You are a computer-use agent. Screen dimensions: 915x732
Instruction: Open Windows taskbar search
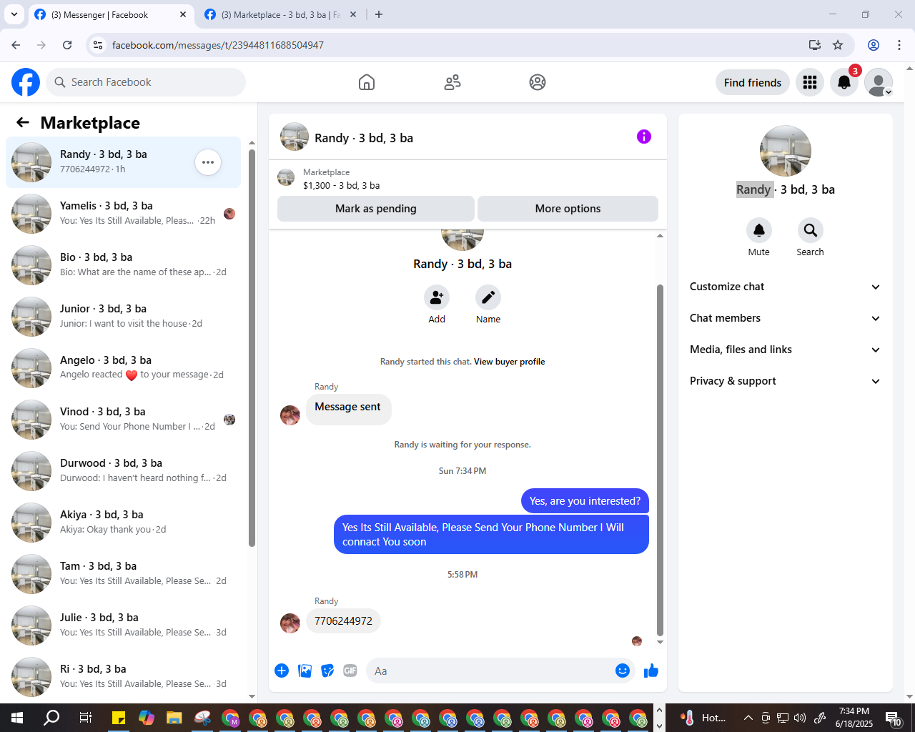pyautogui.click(x=51, y=718)
